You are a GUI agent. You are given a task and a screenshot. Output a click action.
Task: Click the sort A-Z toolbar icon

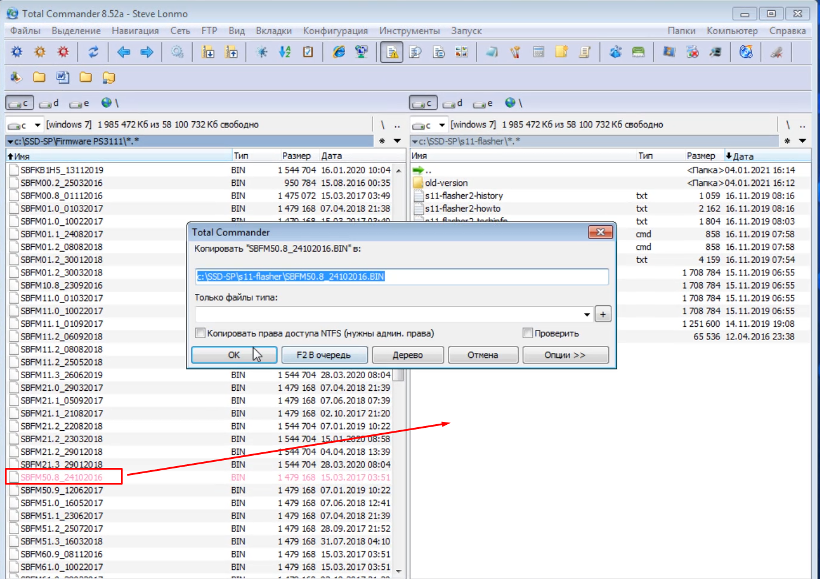tap(285, 53)
